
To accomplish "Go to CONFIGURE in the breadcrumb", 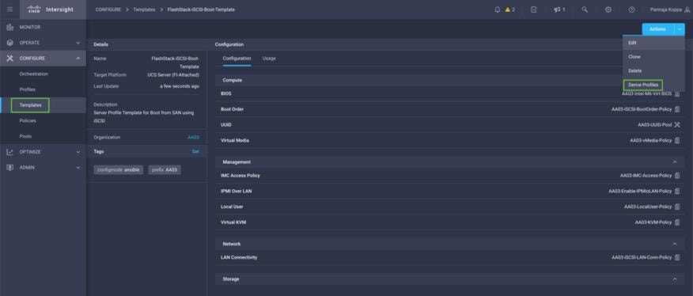I will (108, 9).
